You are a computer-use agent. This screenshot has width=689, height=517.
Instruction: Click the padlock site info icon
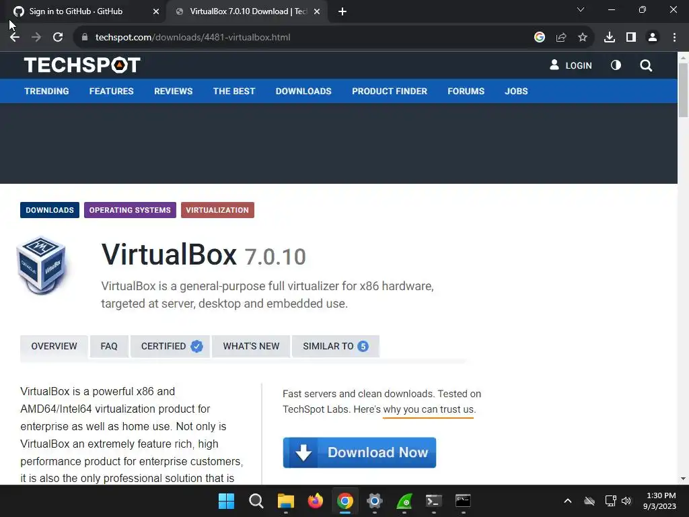coord(84,38)
